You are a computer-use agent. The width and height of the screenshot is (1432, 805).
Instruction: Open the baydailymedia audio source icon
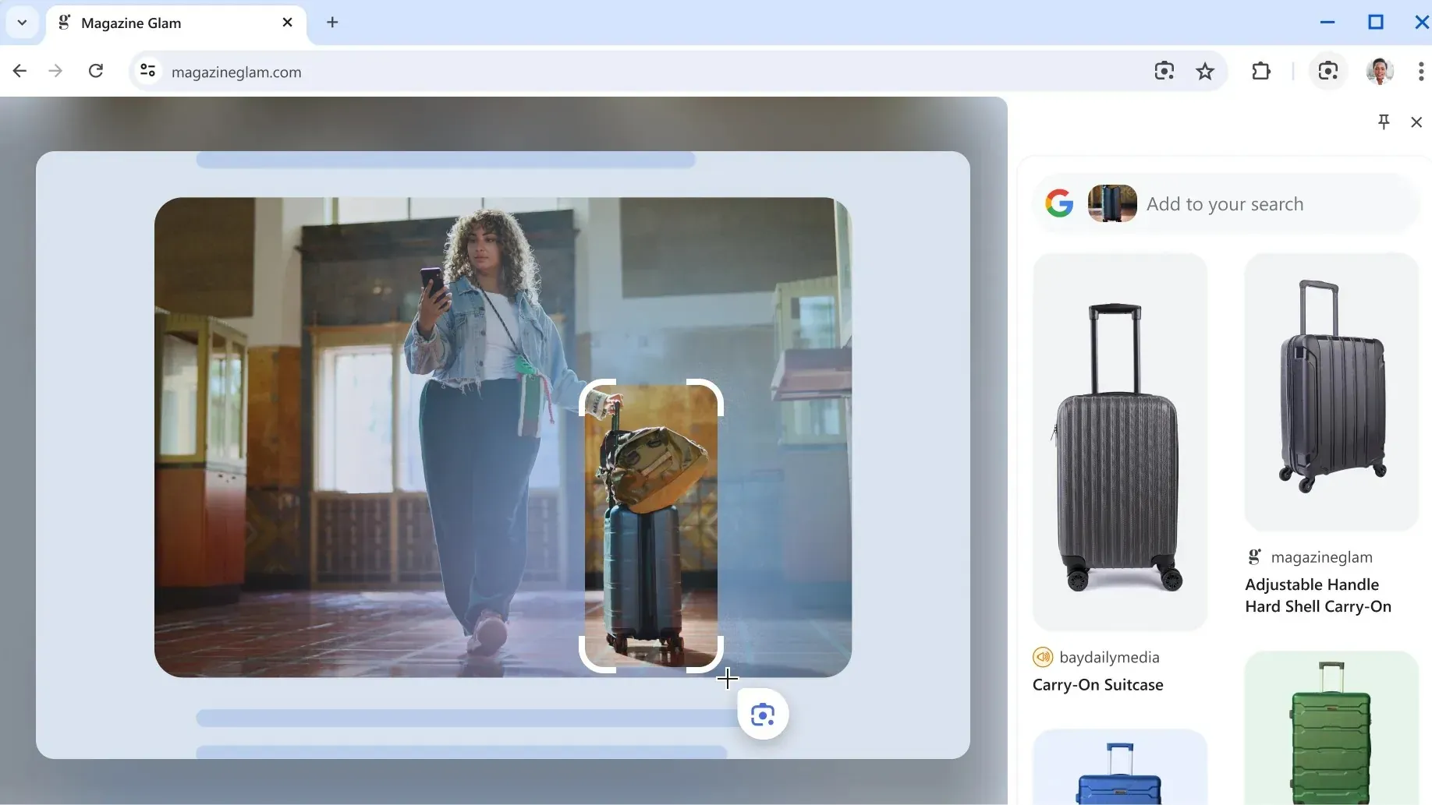1042,657
